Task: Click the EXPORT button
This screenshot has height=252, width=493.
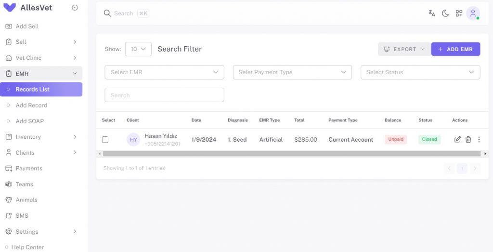Action: 404,49
